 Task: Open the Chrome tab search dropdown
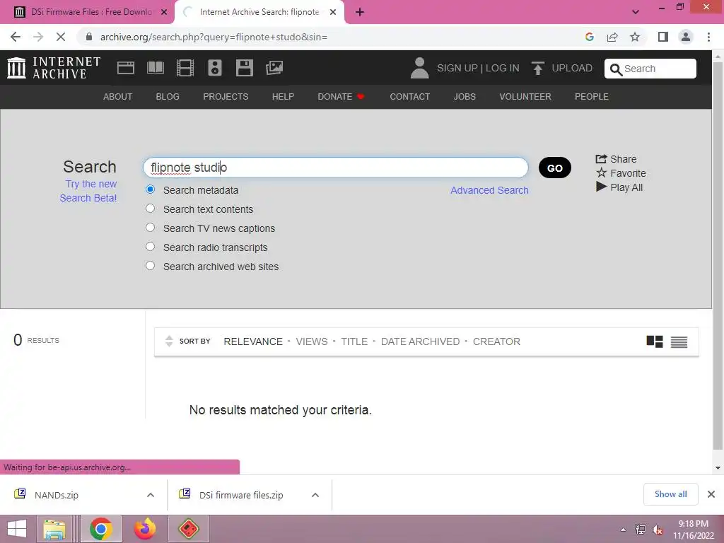(x=636, y=12)
